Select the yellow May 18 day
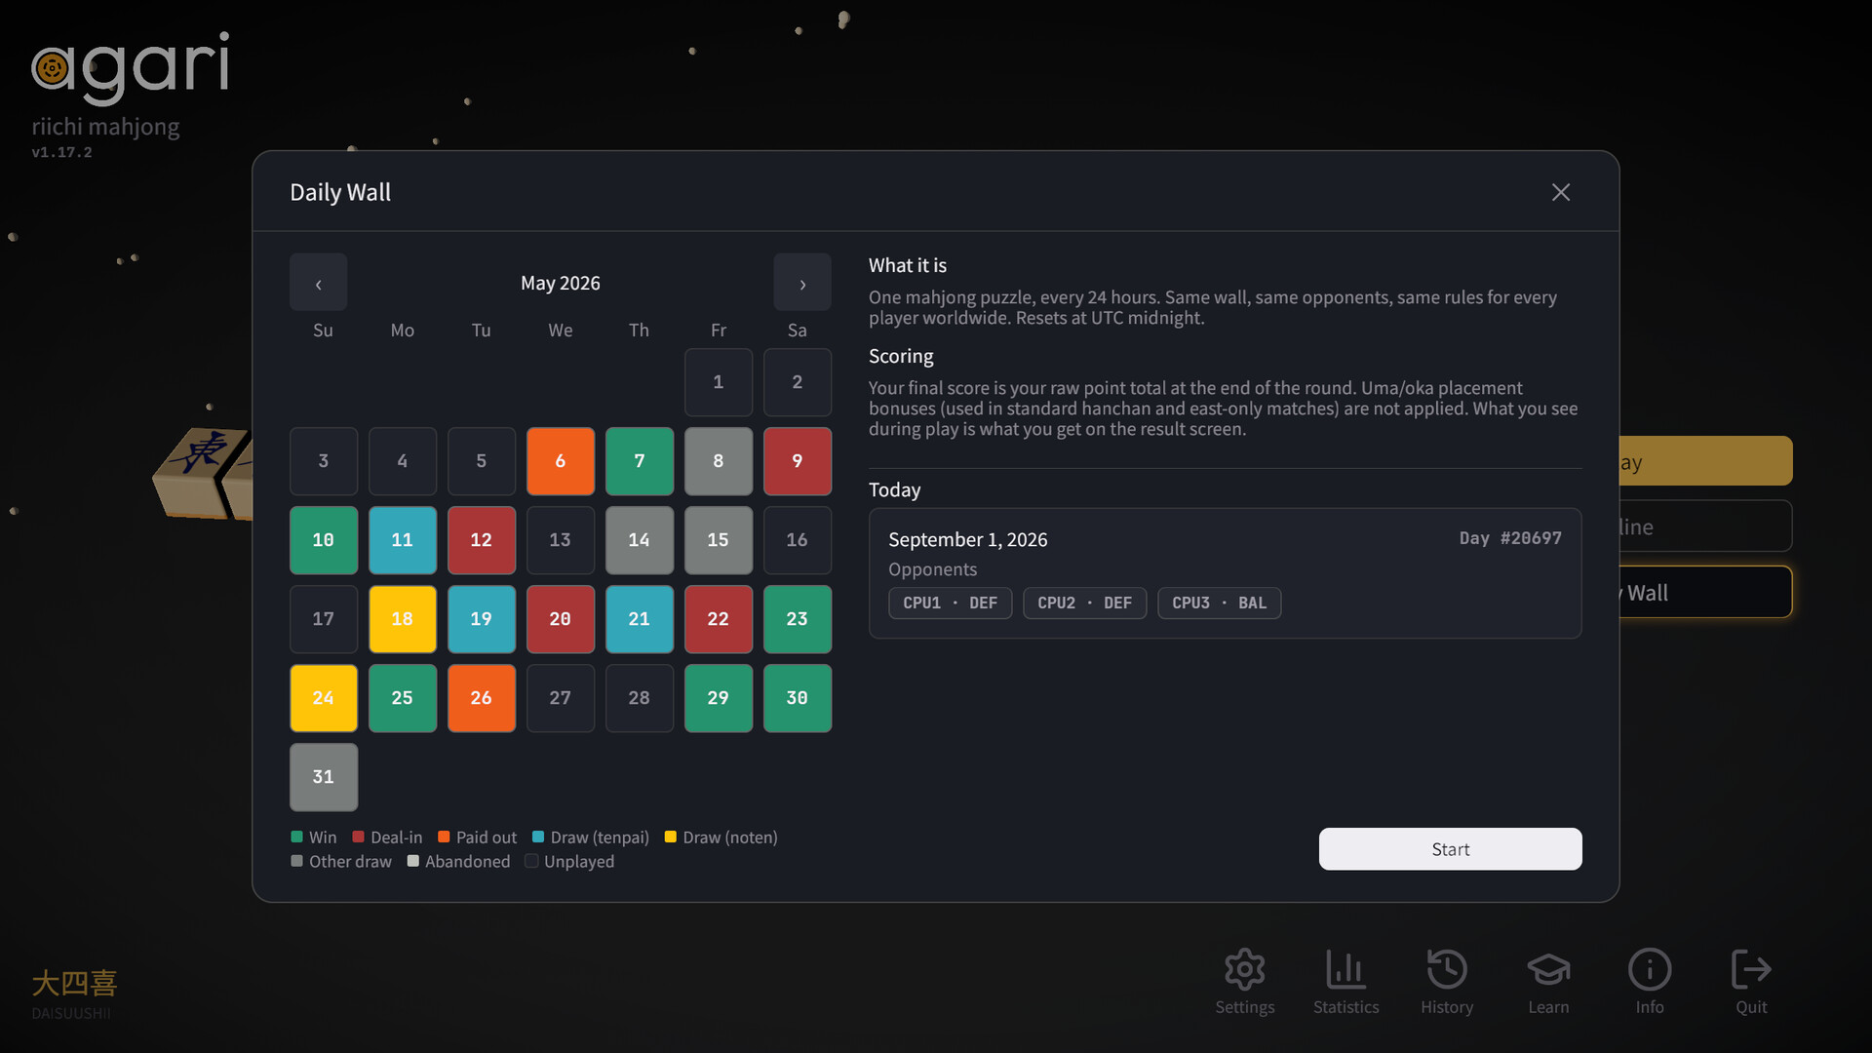Viewport: 1872px width, 1053px height. tap(403, 619)
